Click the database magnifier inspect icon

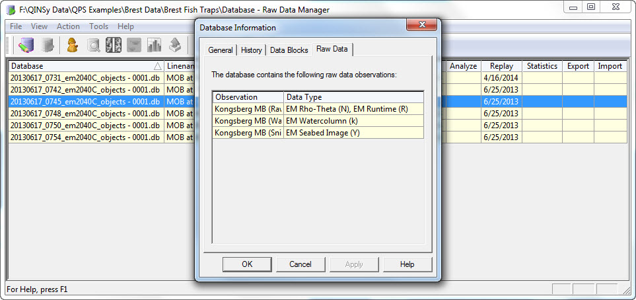click(x=93, y=46)
